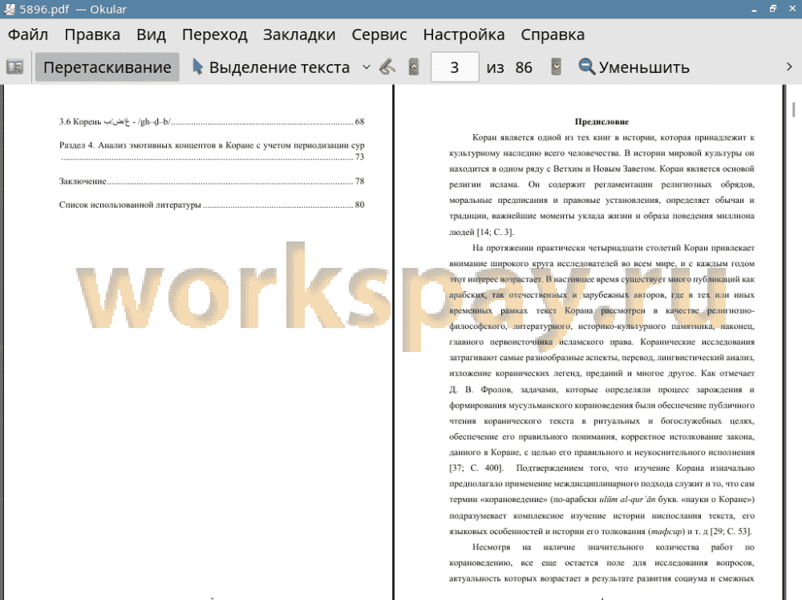Toggle the sidebar panel icon

[14, 67]
